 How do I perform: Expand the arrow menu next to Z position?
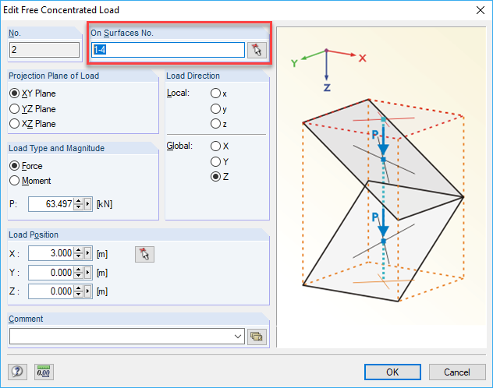pyautogui.click(x=88, y=291)
